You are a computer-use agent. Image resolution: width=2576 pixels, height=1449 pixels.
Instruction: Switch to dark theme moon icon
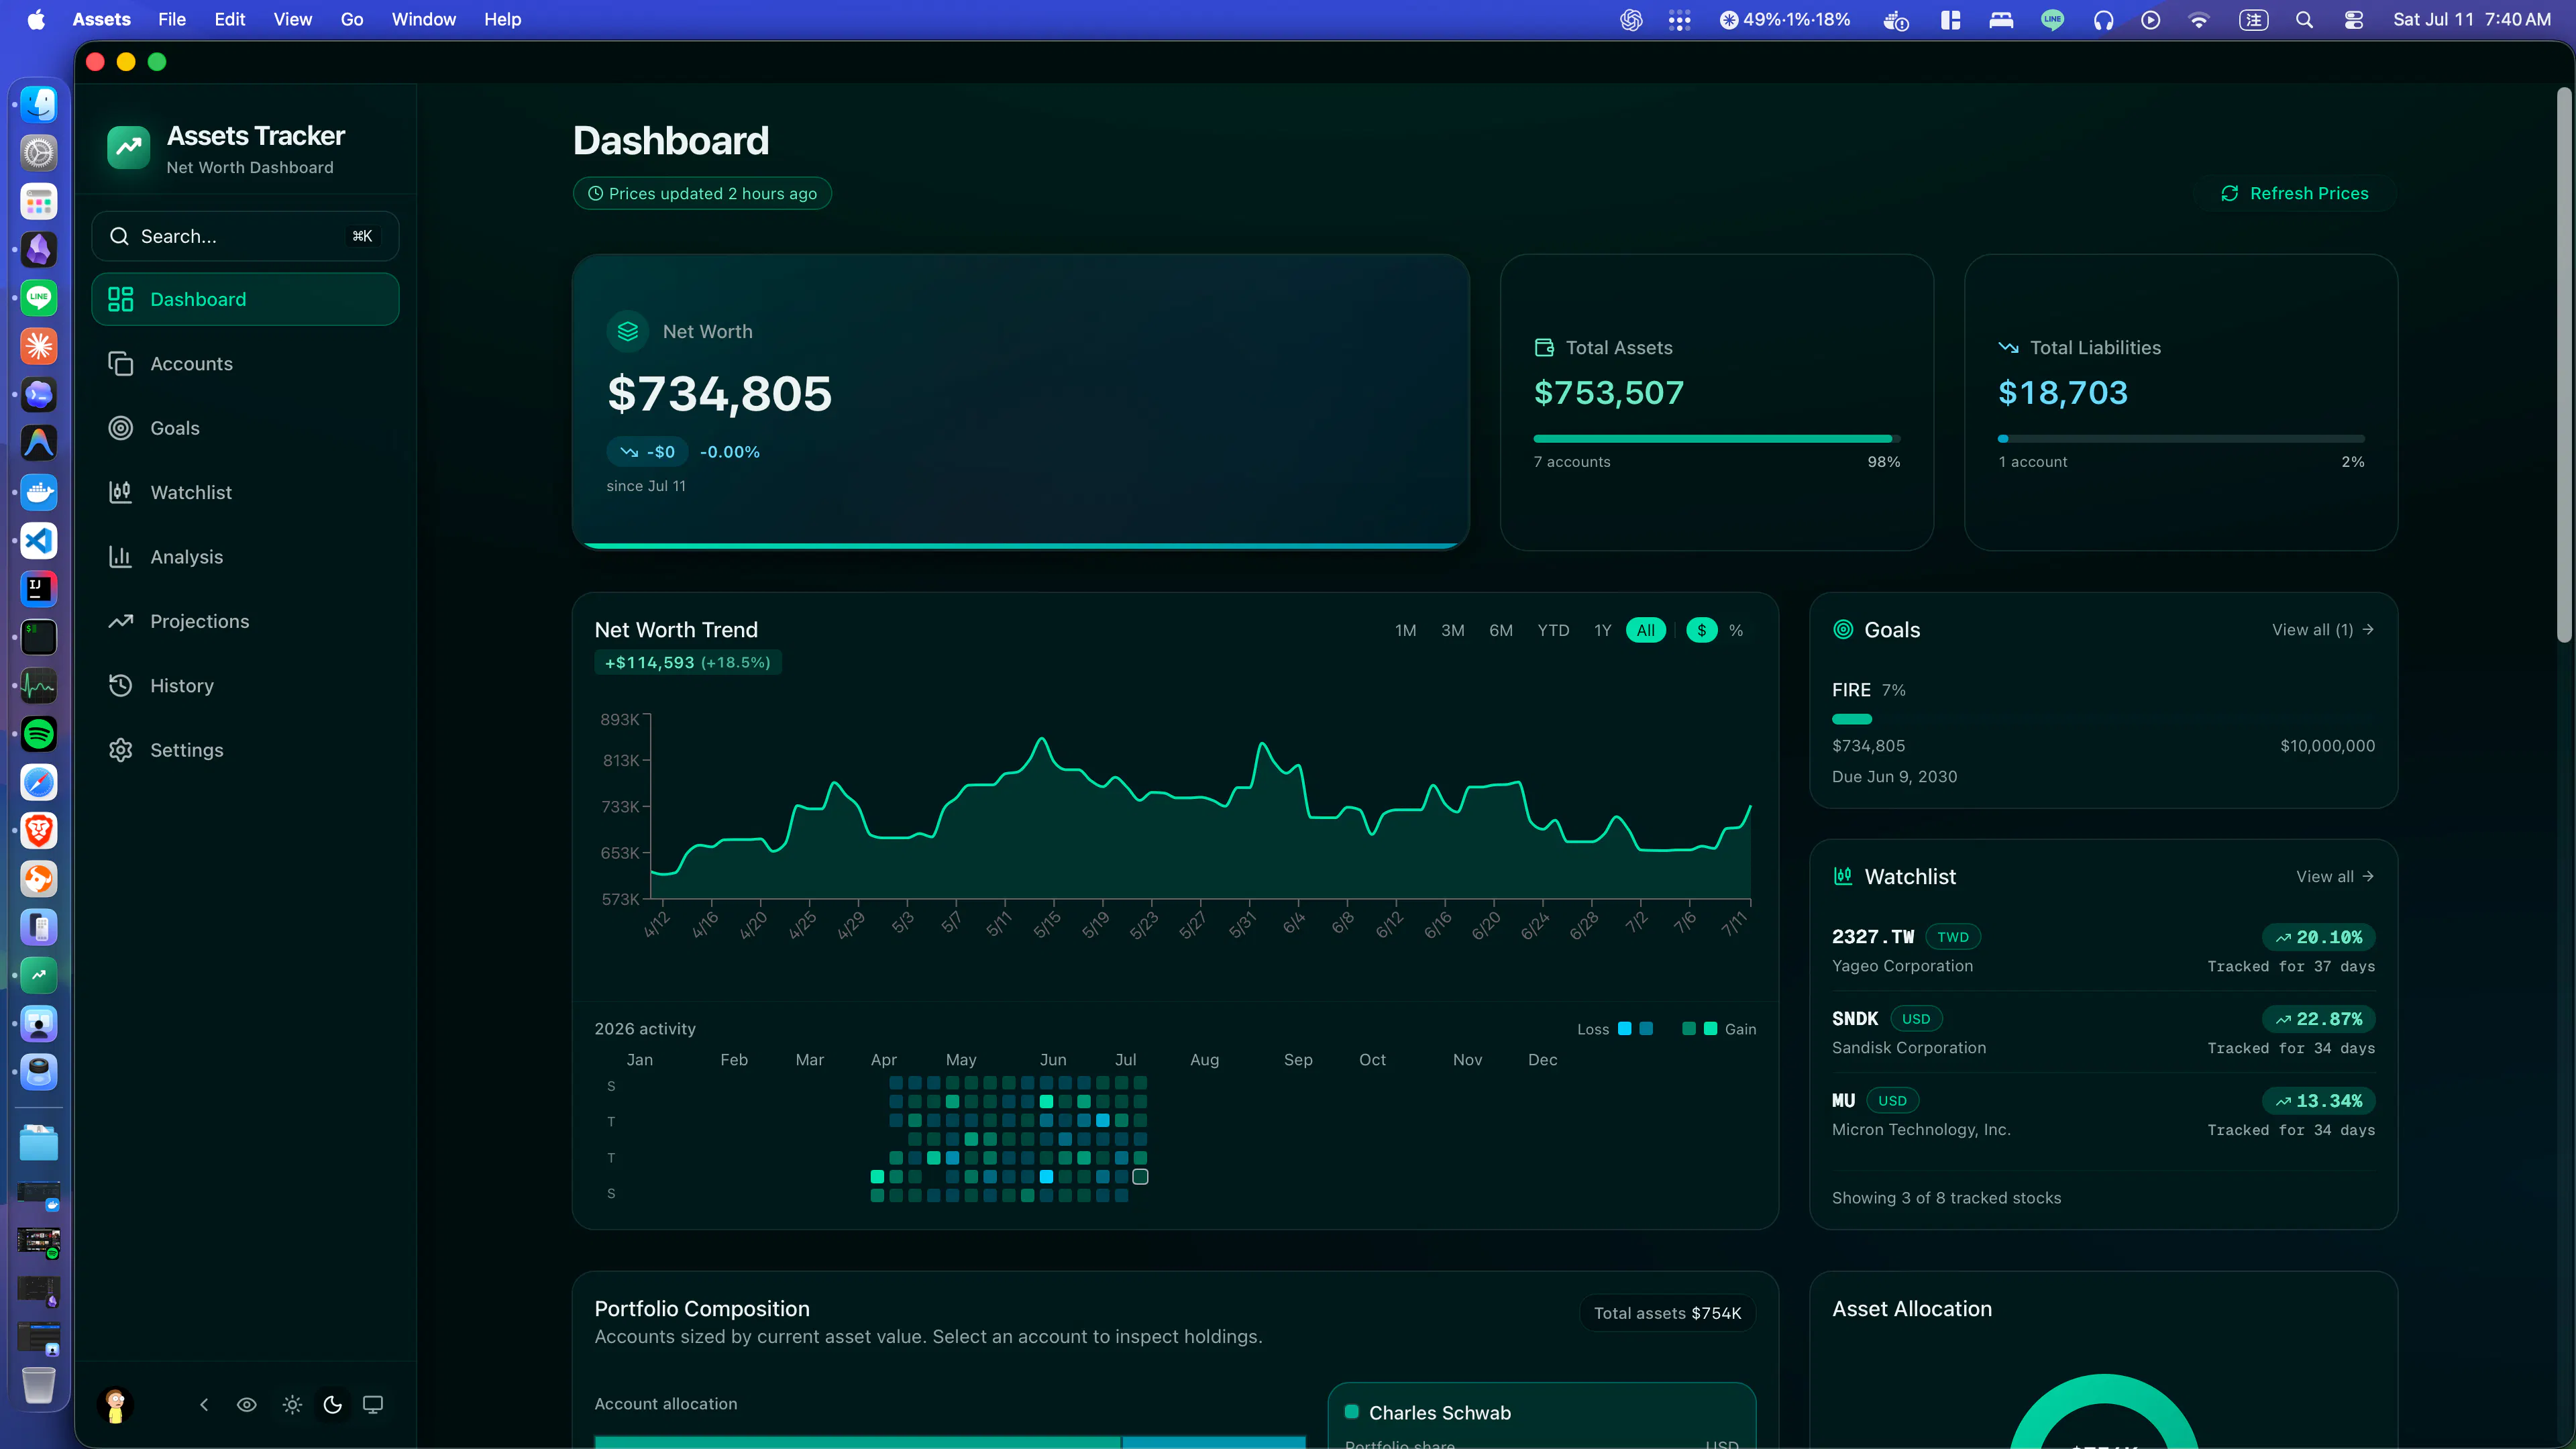click(333, 1405)
